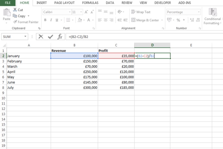Toggle Bold formatting
This screenshot has width=223, height=149.
click(x=45, y=20)
